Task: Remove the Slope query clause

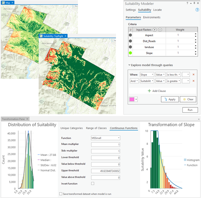Action: [x=193, y=75]
